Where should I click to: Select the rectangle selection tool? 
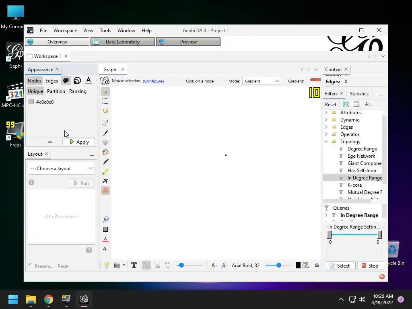105,101
